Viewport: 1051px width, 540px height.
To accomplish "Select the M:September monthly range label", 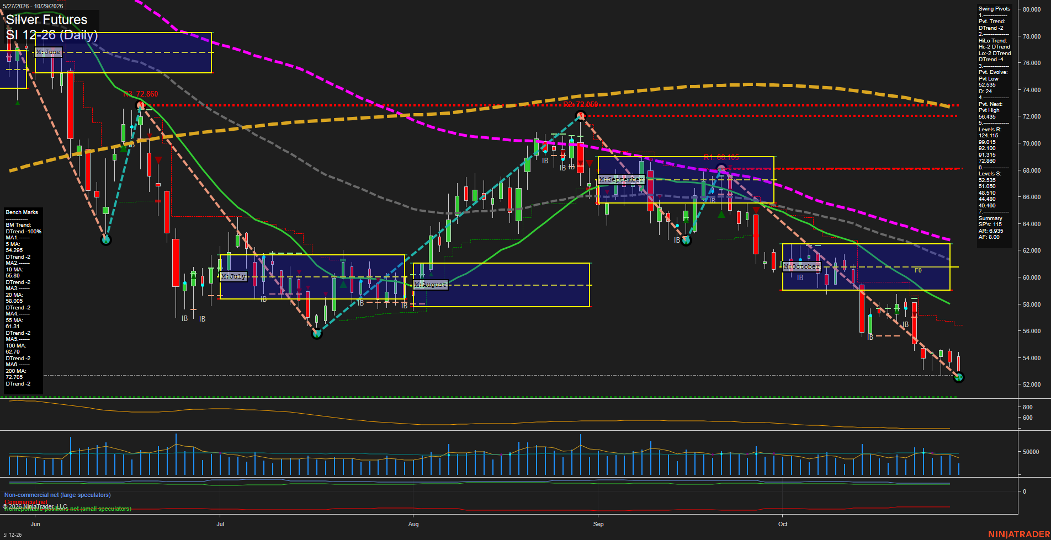I will click(x=621, y=179).
